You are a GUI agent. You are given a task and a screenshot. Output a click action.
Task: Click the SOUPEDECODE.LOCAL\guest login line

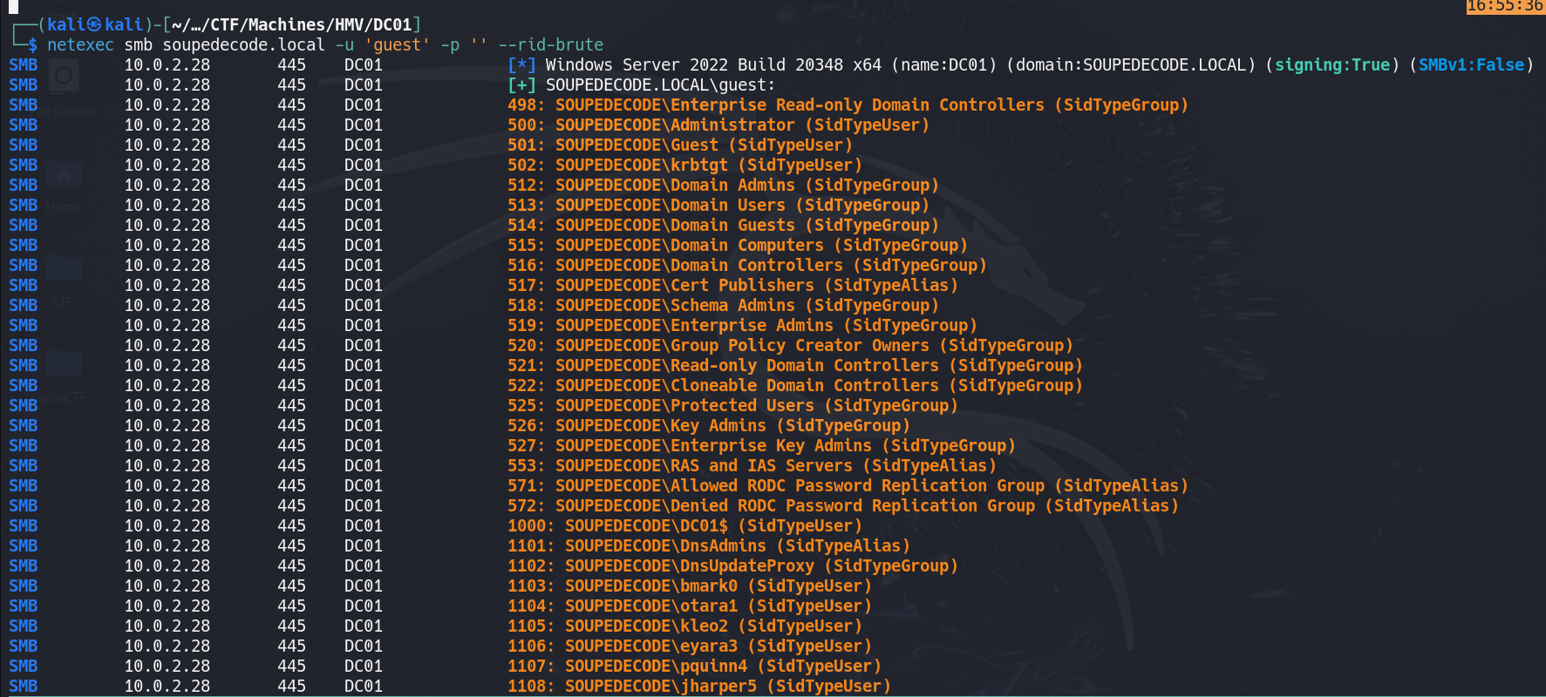tap(660, 85)
